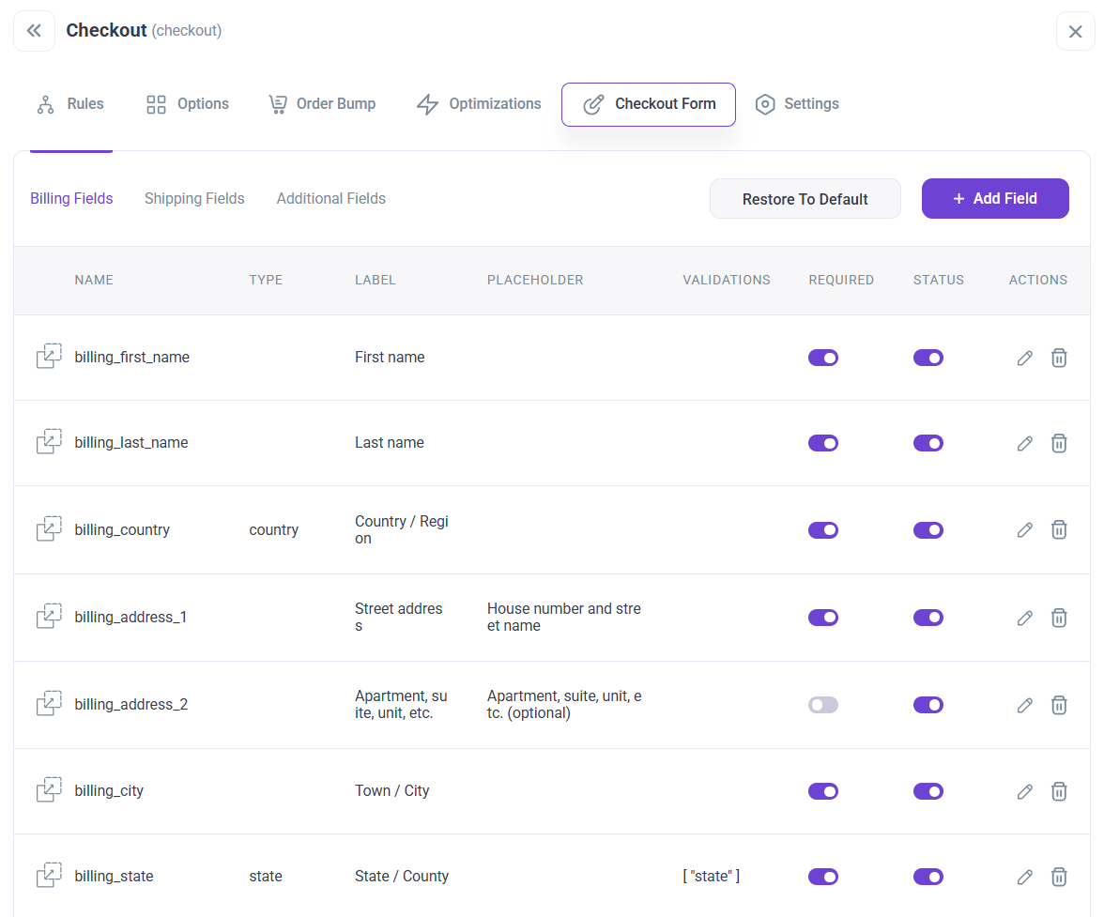Click the 'First name' label cell
Image resolution: width=1104 pixels, height=917 pixels.
coord(390,358)
